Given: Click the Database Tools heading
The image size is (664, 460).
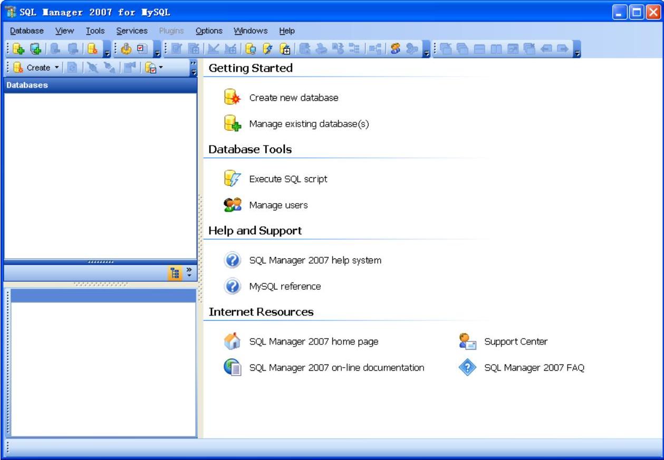Looking at the screenshot, I should [250, 149].
